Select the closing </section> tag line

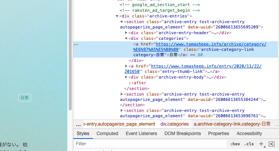point(137,88)
